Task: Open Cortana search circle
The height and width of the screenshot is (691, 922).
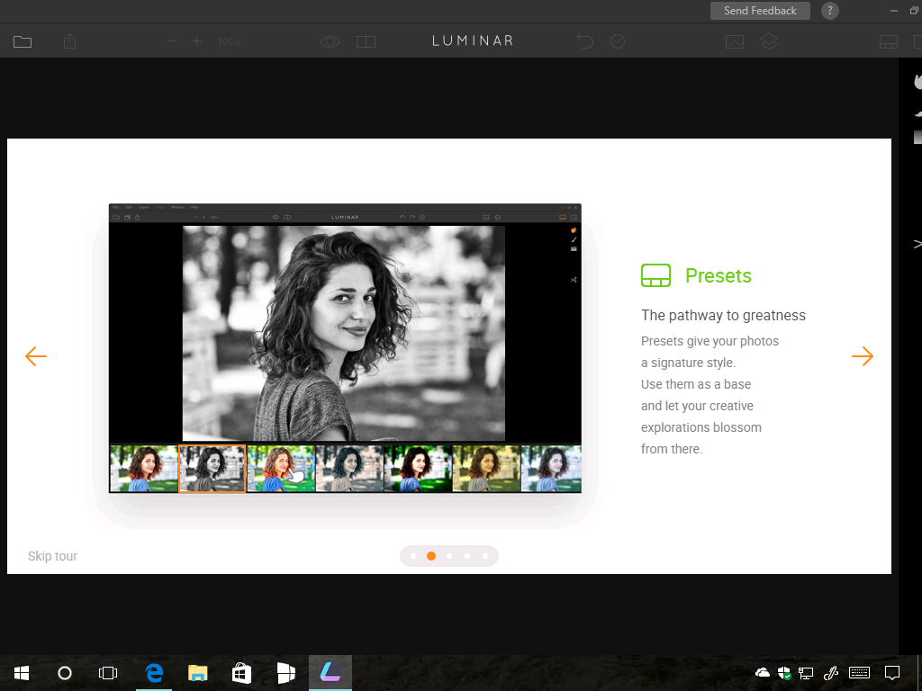Action: point(65,673)
